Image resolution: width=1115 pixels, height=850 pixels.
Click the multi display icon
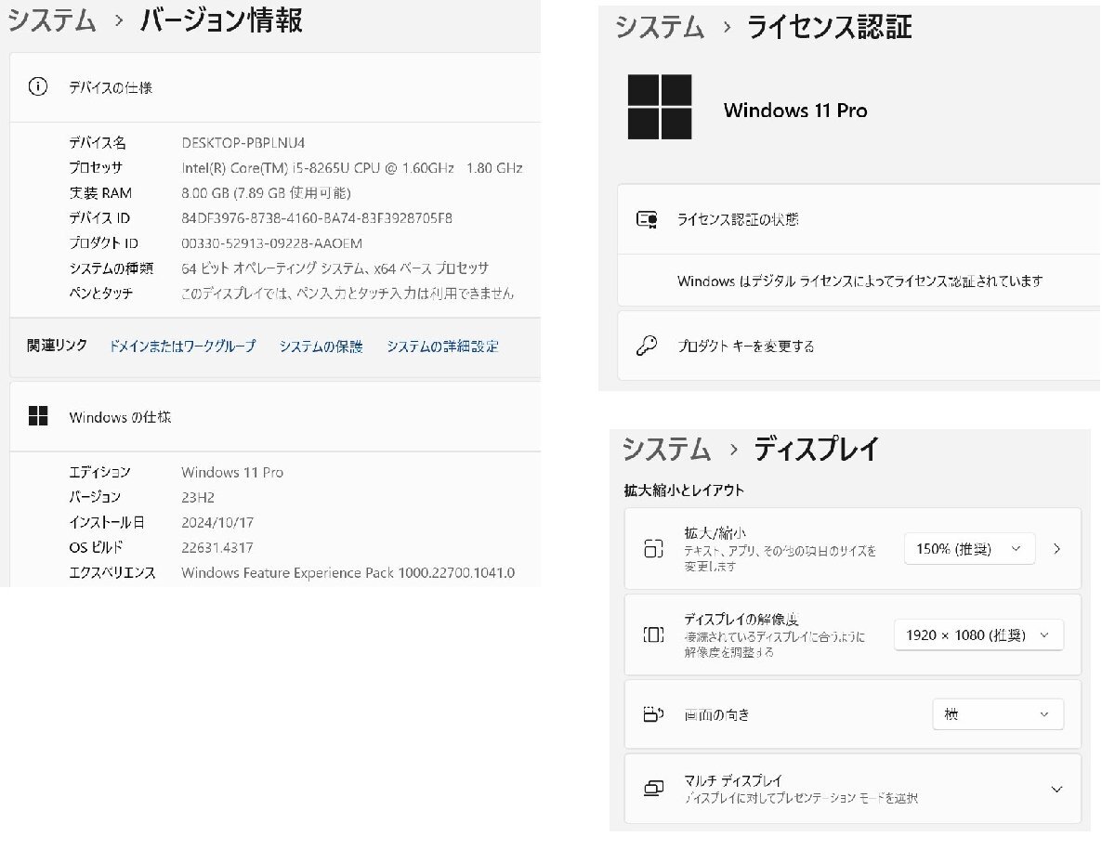[654, 789]
